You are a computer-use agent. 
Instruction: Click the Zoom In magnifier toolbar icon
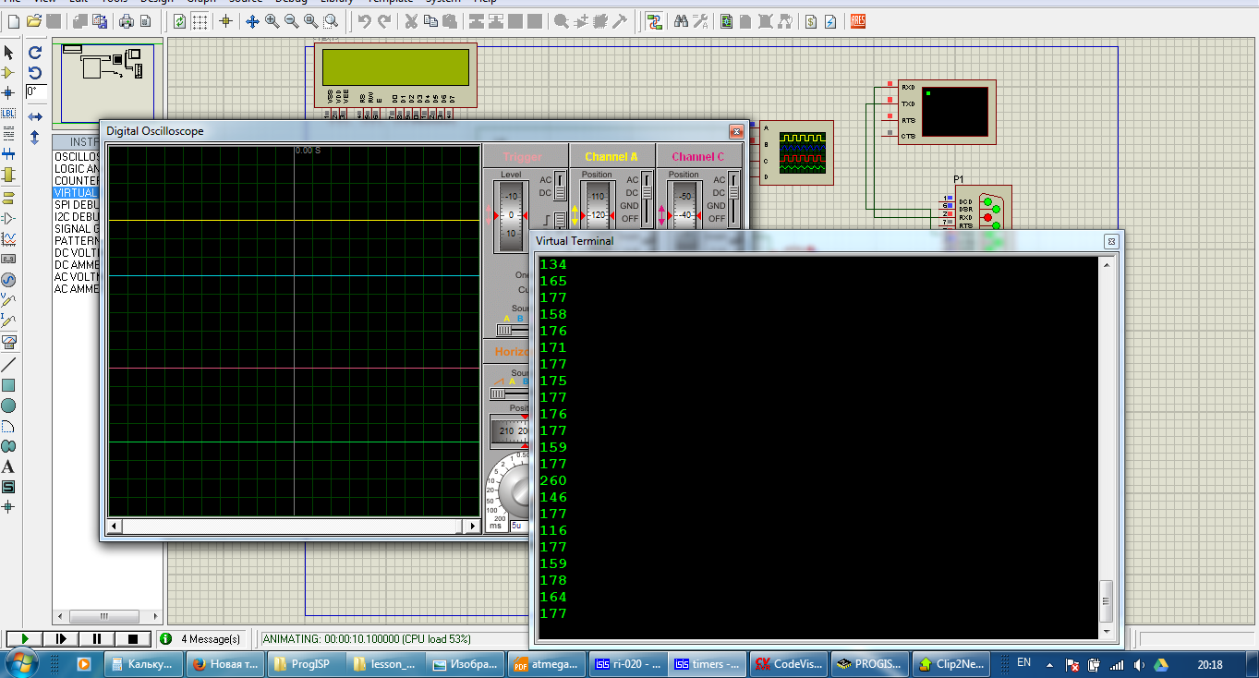point(272,21)
